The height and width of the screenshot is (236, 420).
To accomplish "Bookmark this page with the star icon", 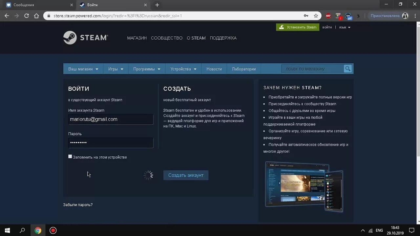I will pos(316,16).
